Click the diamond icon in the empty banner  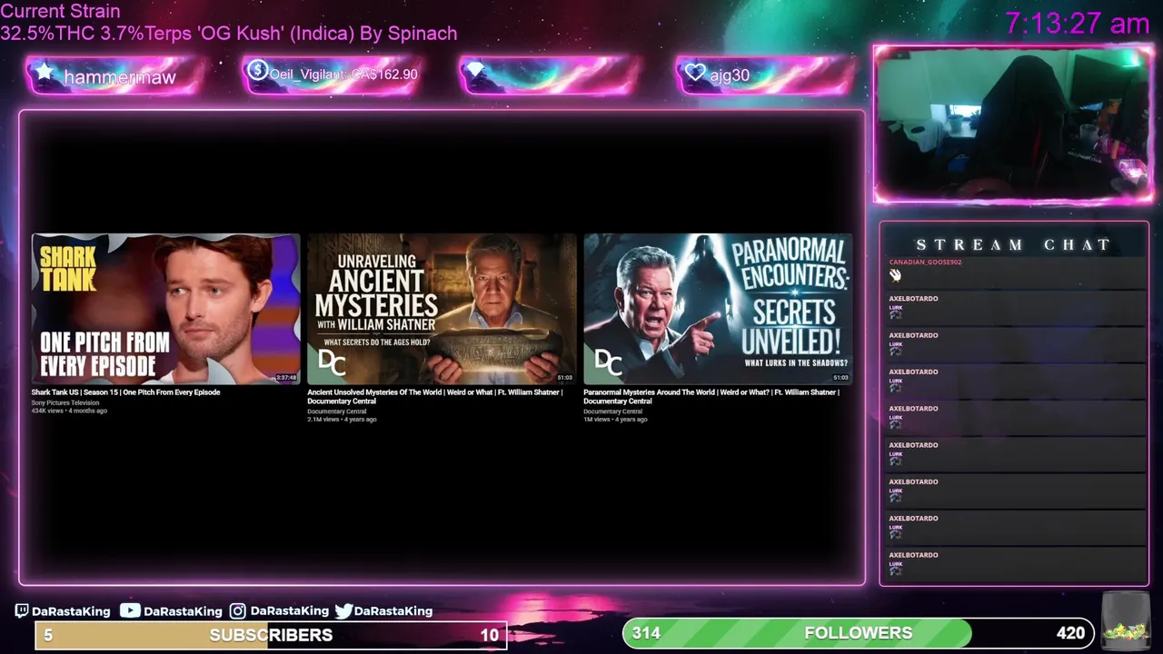coord(475,70)
